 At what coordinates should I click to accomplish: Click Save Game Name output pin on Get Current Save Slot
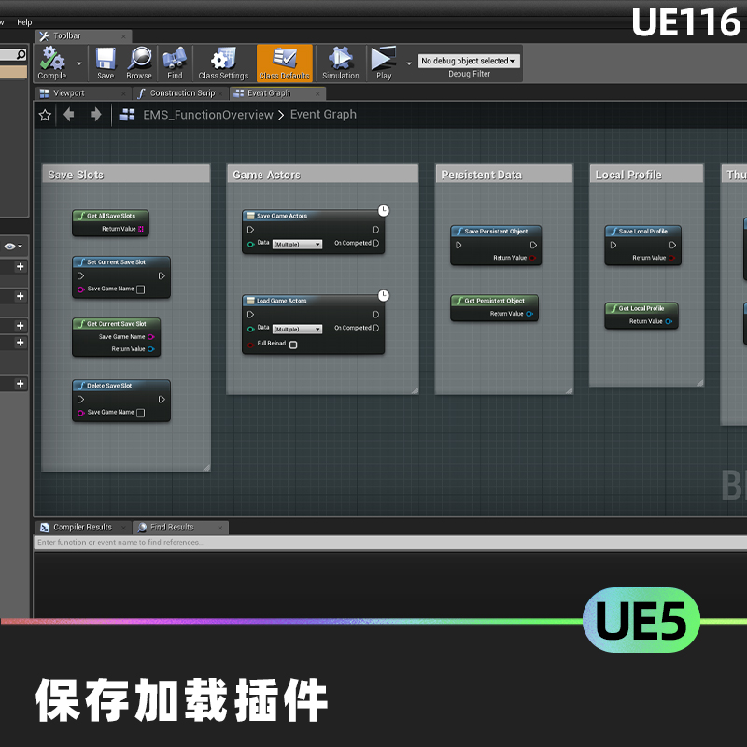pyautogui.click(x=151, y=337)
